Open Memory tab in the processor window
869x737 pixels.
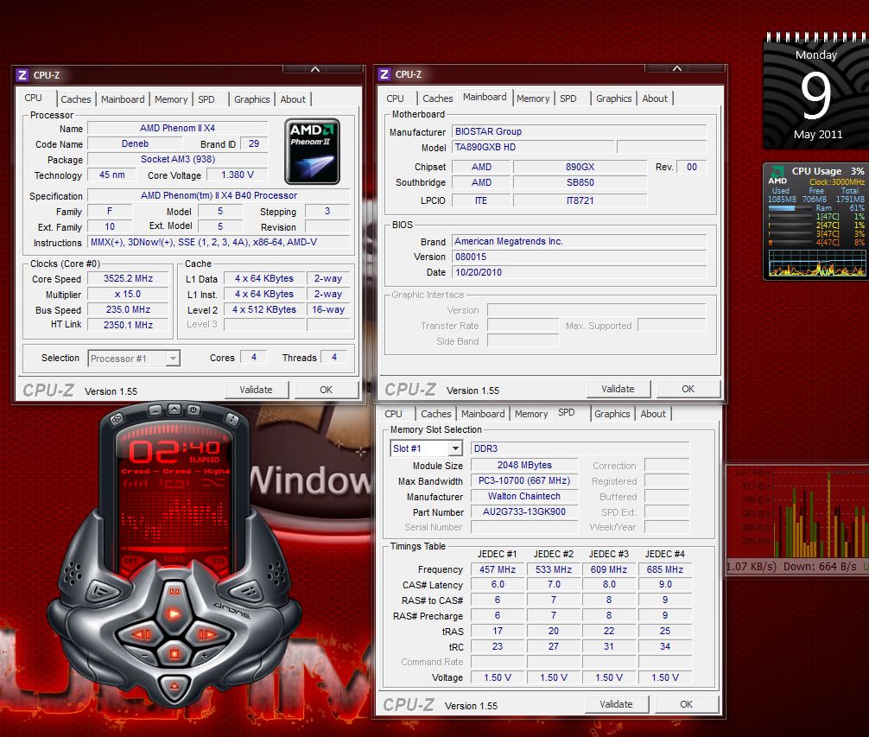pyautogui.click(x=171, y=99)
